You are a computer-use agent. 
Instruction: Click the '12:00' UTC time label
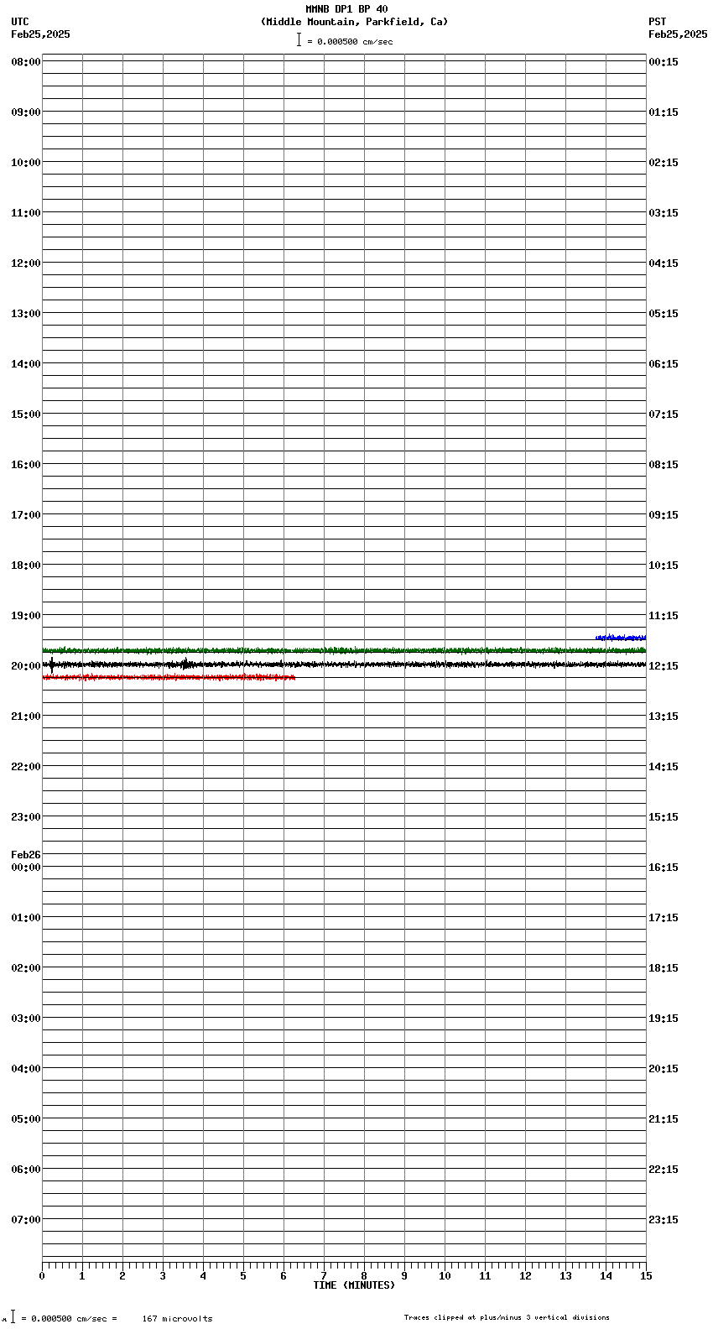click(x=26, y=263)
